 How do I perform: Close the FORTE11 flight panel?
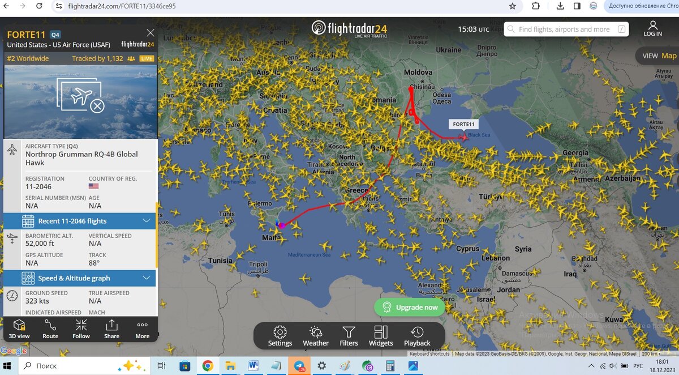150,33
